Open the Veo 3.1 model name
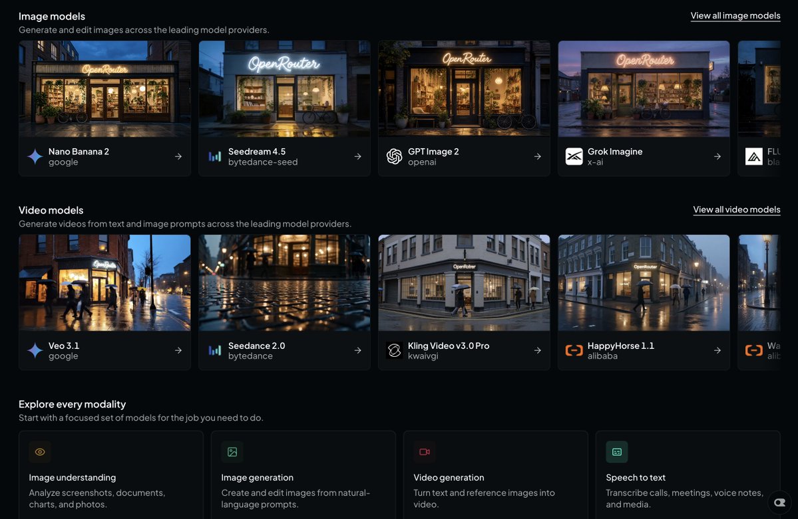 click(x=64, y=346)
